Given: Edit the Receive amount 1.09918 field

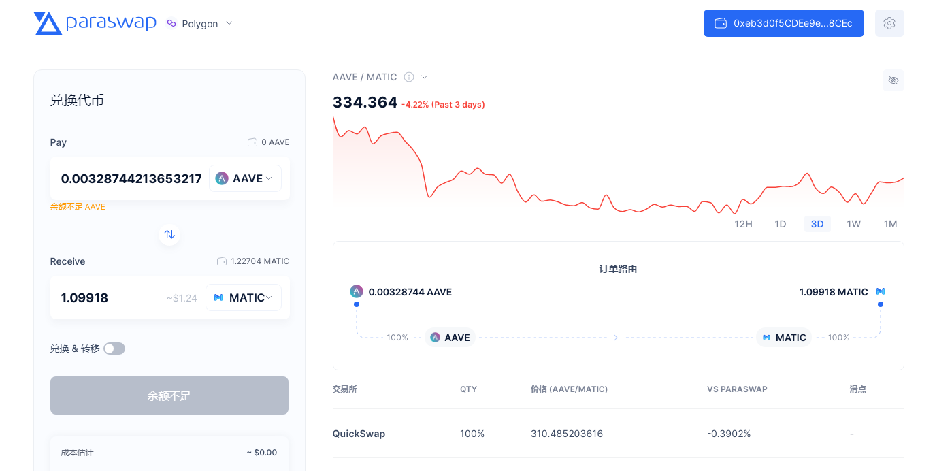Looking at the screenshot, I should coord(109,297).
